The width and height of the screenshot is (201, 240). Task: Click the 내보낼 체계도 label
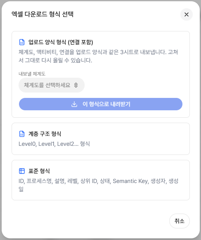pos(32,74)
